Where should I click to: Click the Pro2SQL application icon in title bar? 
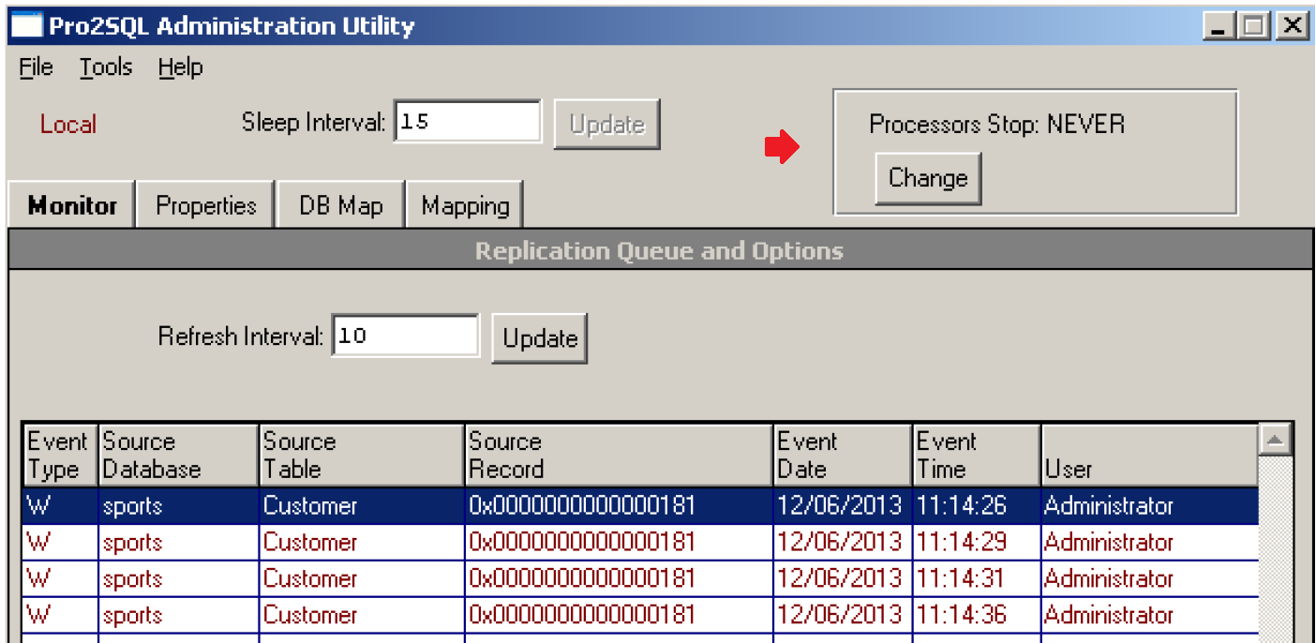point(26,25)
